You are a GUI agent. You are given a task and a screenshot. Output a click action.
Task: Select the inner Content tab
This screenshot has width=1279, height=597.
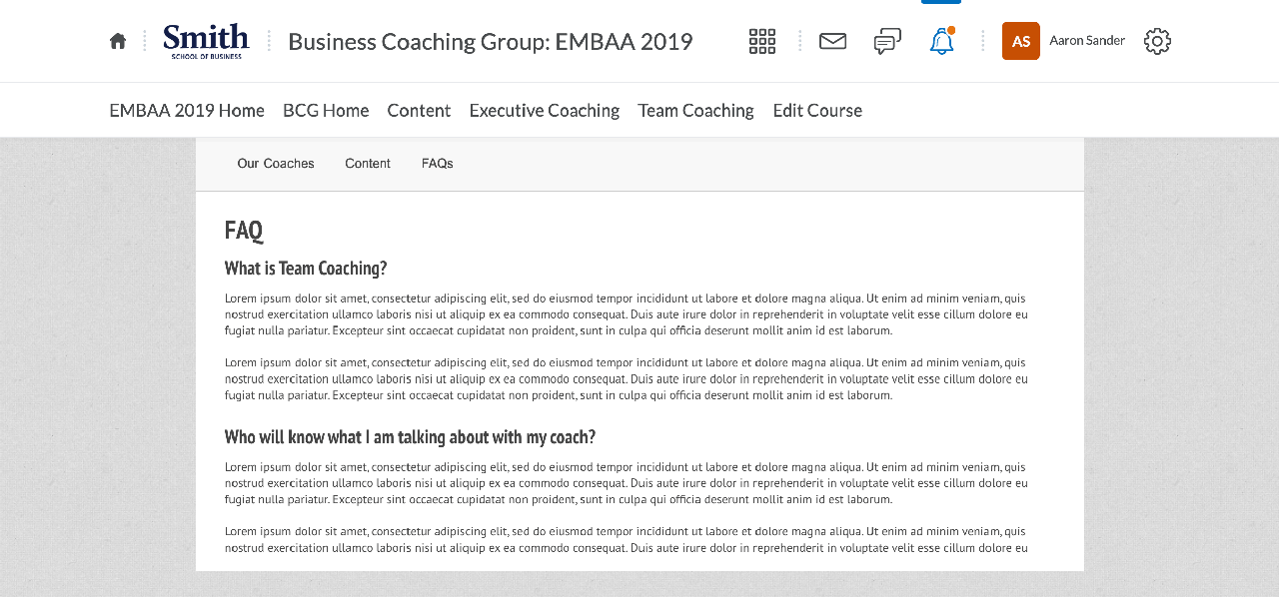[368, 164]
